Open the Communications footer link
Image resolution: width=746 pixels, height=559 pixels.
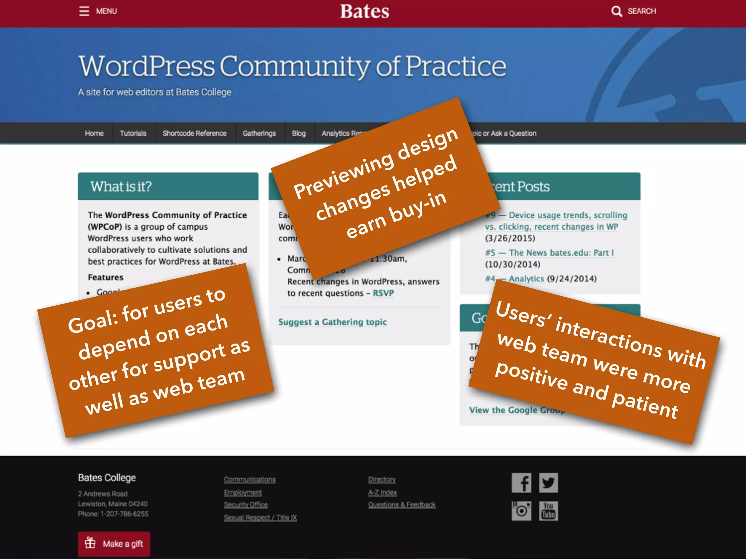pos(250,480)
